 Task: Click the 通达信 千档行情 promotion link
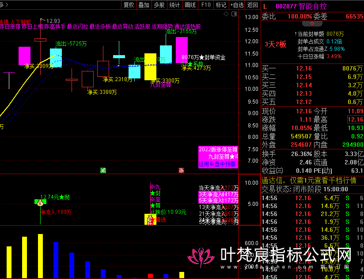pos(309,180)
